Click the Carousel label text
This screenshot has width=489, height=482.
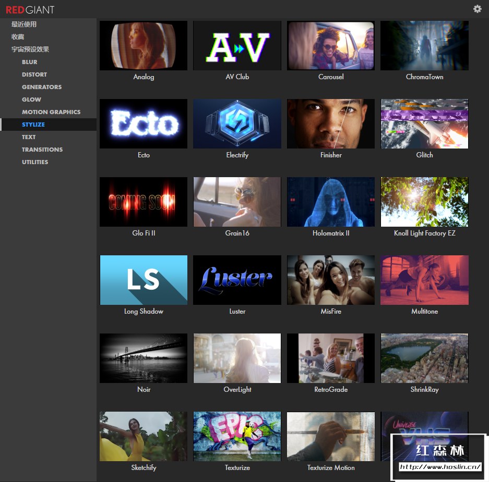(330, 77)
